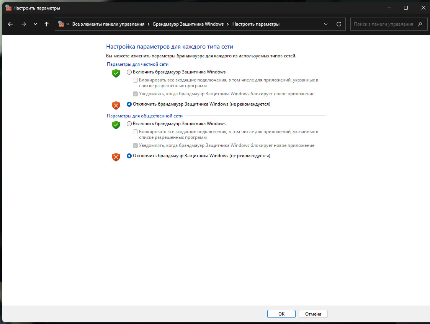Confirm settings with OK button
This screenshot has width=430, height=324.
[281, 314]
